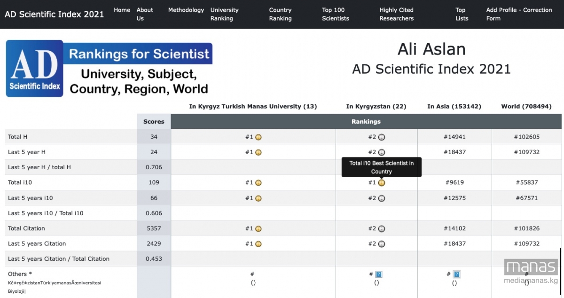Open Add Profile - Correction Form
The image size is (564, 298).
click(519, 14)
